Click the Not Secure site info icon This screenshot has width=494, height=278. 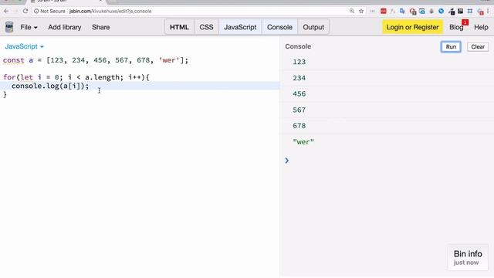click(x=36, y=11)
